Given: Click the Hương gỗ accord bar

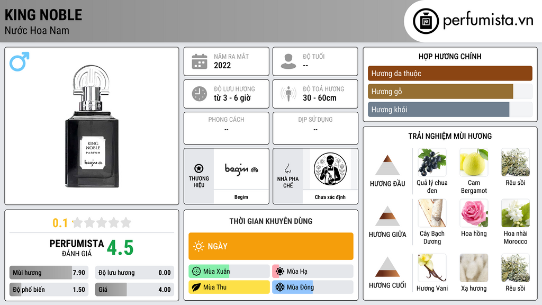Looking at the screenshot, I should click(x=450, y=91).
